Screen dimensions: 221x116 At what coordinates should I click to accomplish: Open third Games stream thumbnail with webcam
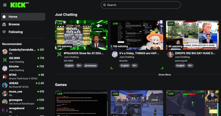click(x=193, y=103)
